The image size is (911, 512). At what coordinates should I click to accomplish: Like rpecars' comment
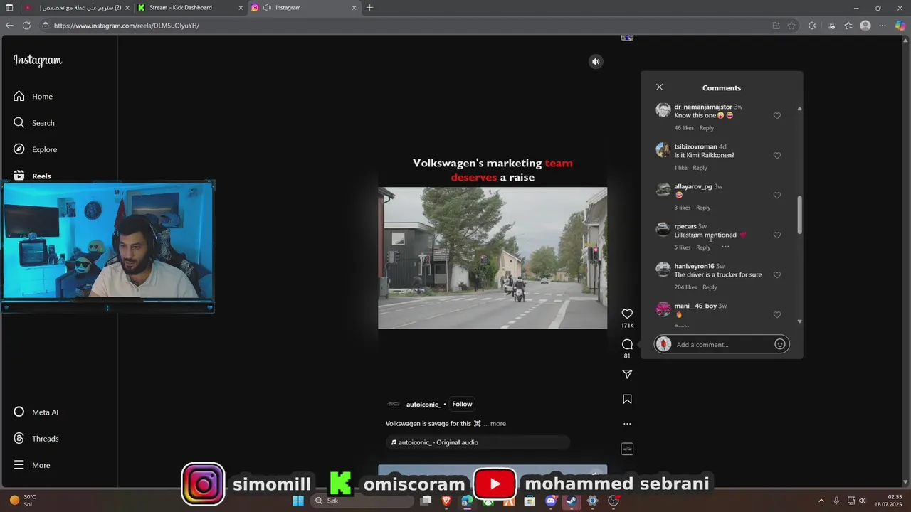777,235
